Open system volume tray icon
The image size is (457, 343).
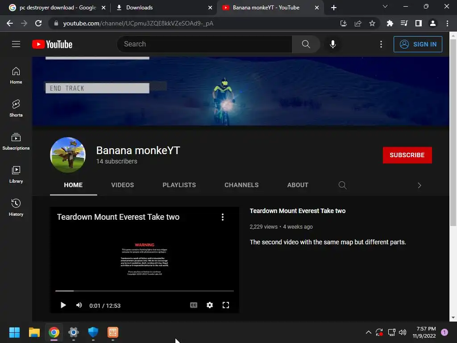click(x=403, y=332)
